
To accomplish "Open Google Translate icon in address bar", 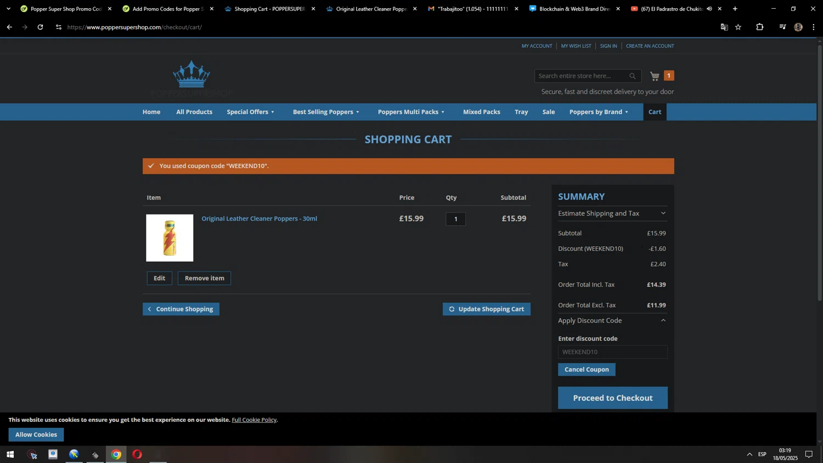I will 724,27.
